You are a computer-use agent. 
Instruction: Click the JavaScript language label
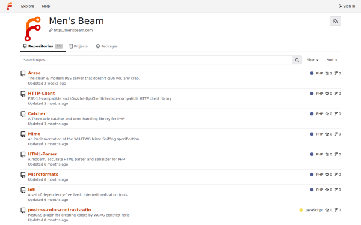314,210
